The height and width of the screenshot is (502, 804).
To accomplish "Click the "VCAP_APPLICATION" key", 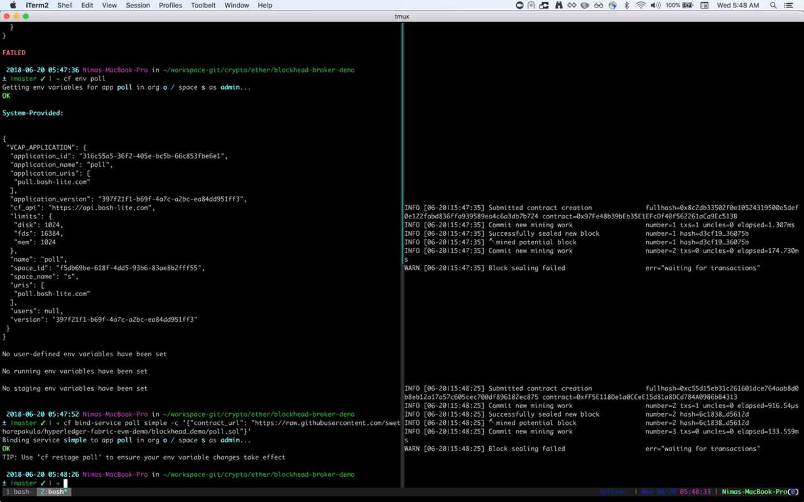I will click(x=42, y=147).
